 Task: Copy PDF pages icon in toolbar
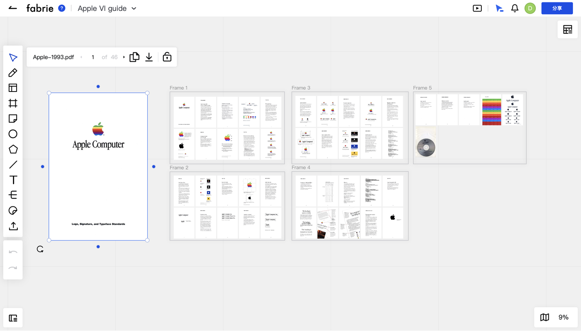click(134, 57)
